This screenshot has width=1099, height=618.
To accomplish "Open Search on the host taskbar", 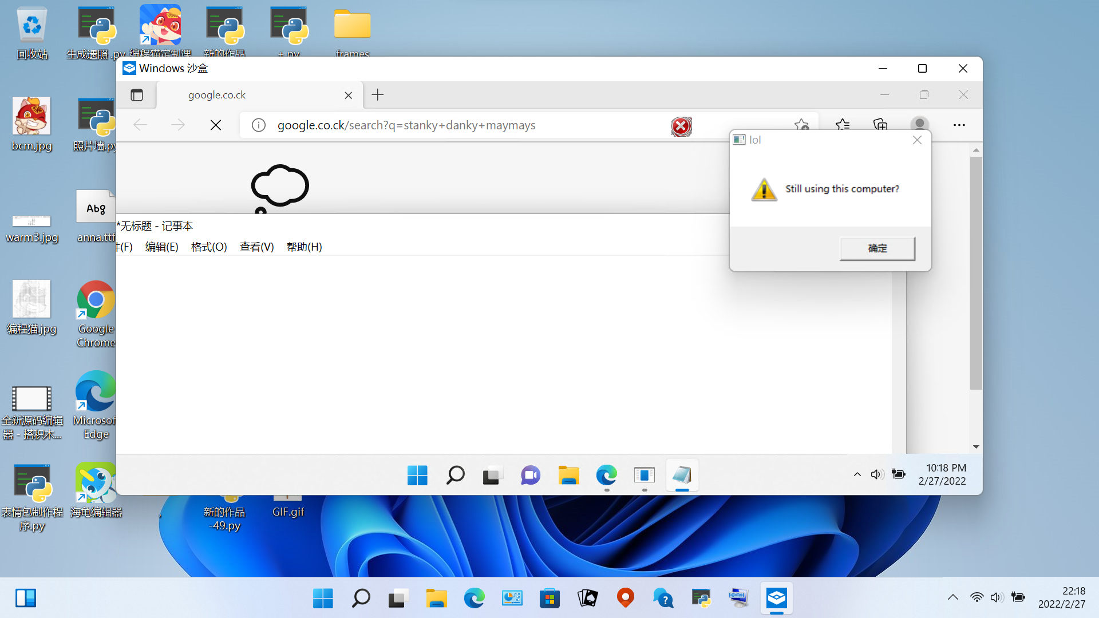I will click(x=361, y=599).
